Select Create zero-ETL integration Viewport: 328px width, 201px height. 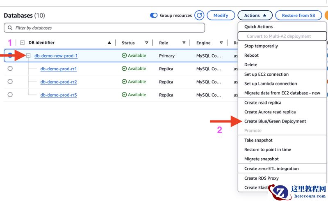tap(271, 169)
